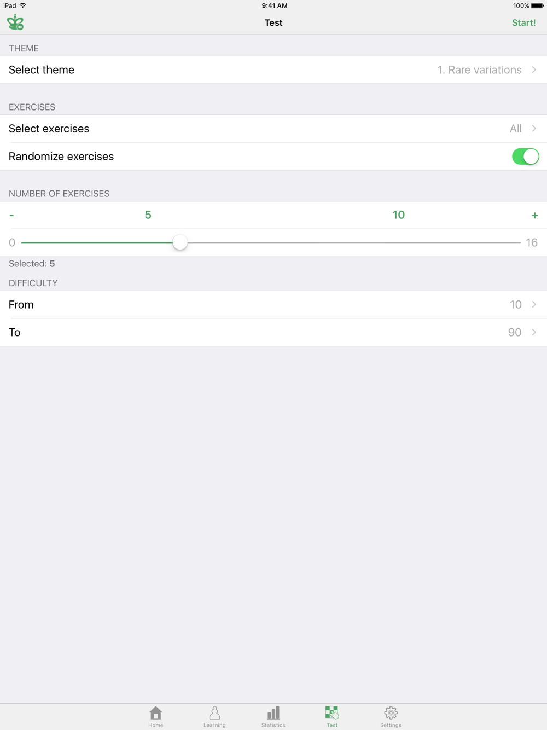Open the Select theme chooser

click(273, 70)
